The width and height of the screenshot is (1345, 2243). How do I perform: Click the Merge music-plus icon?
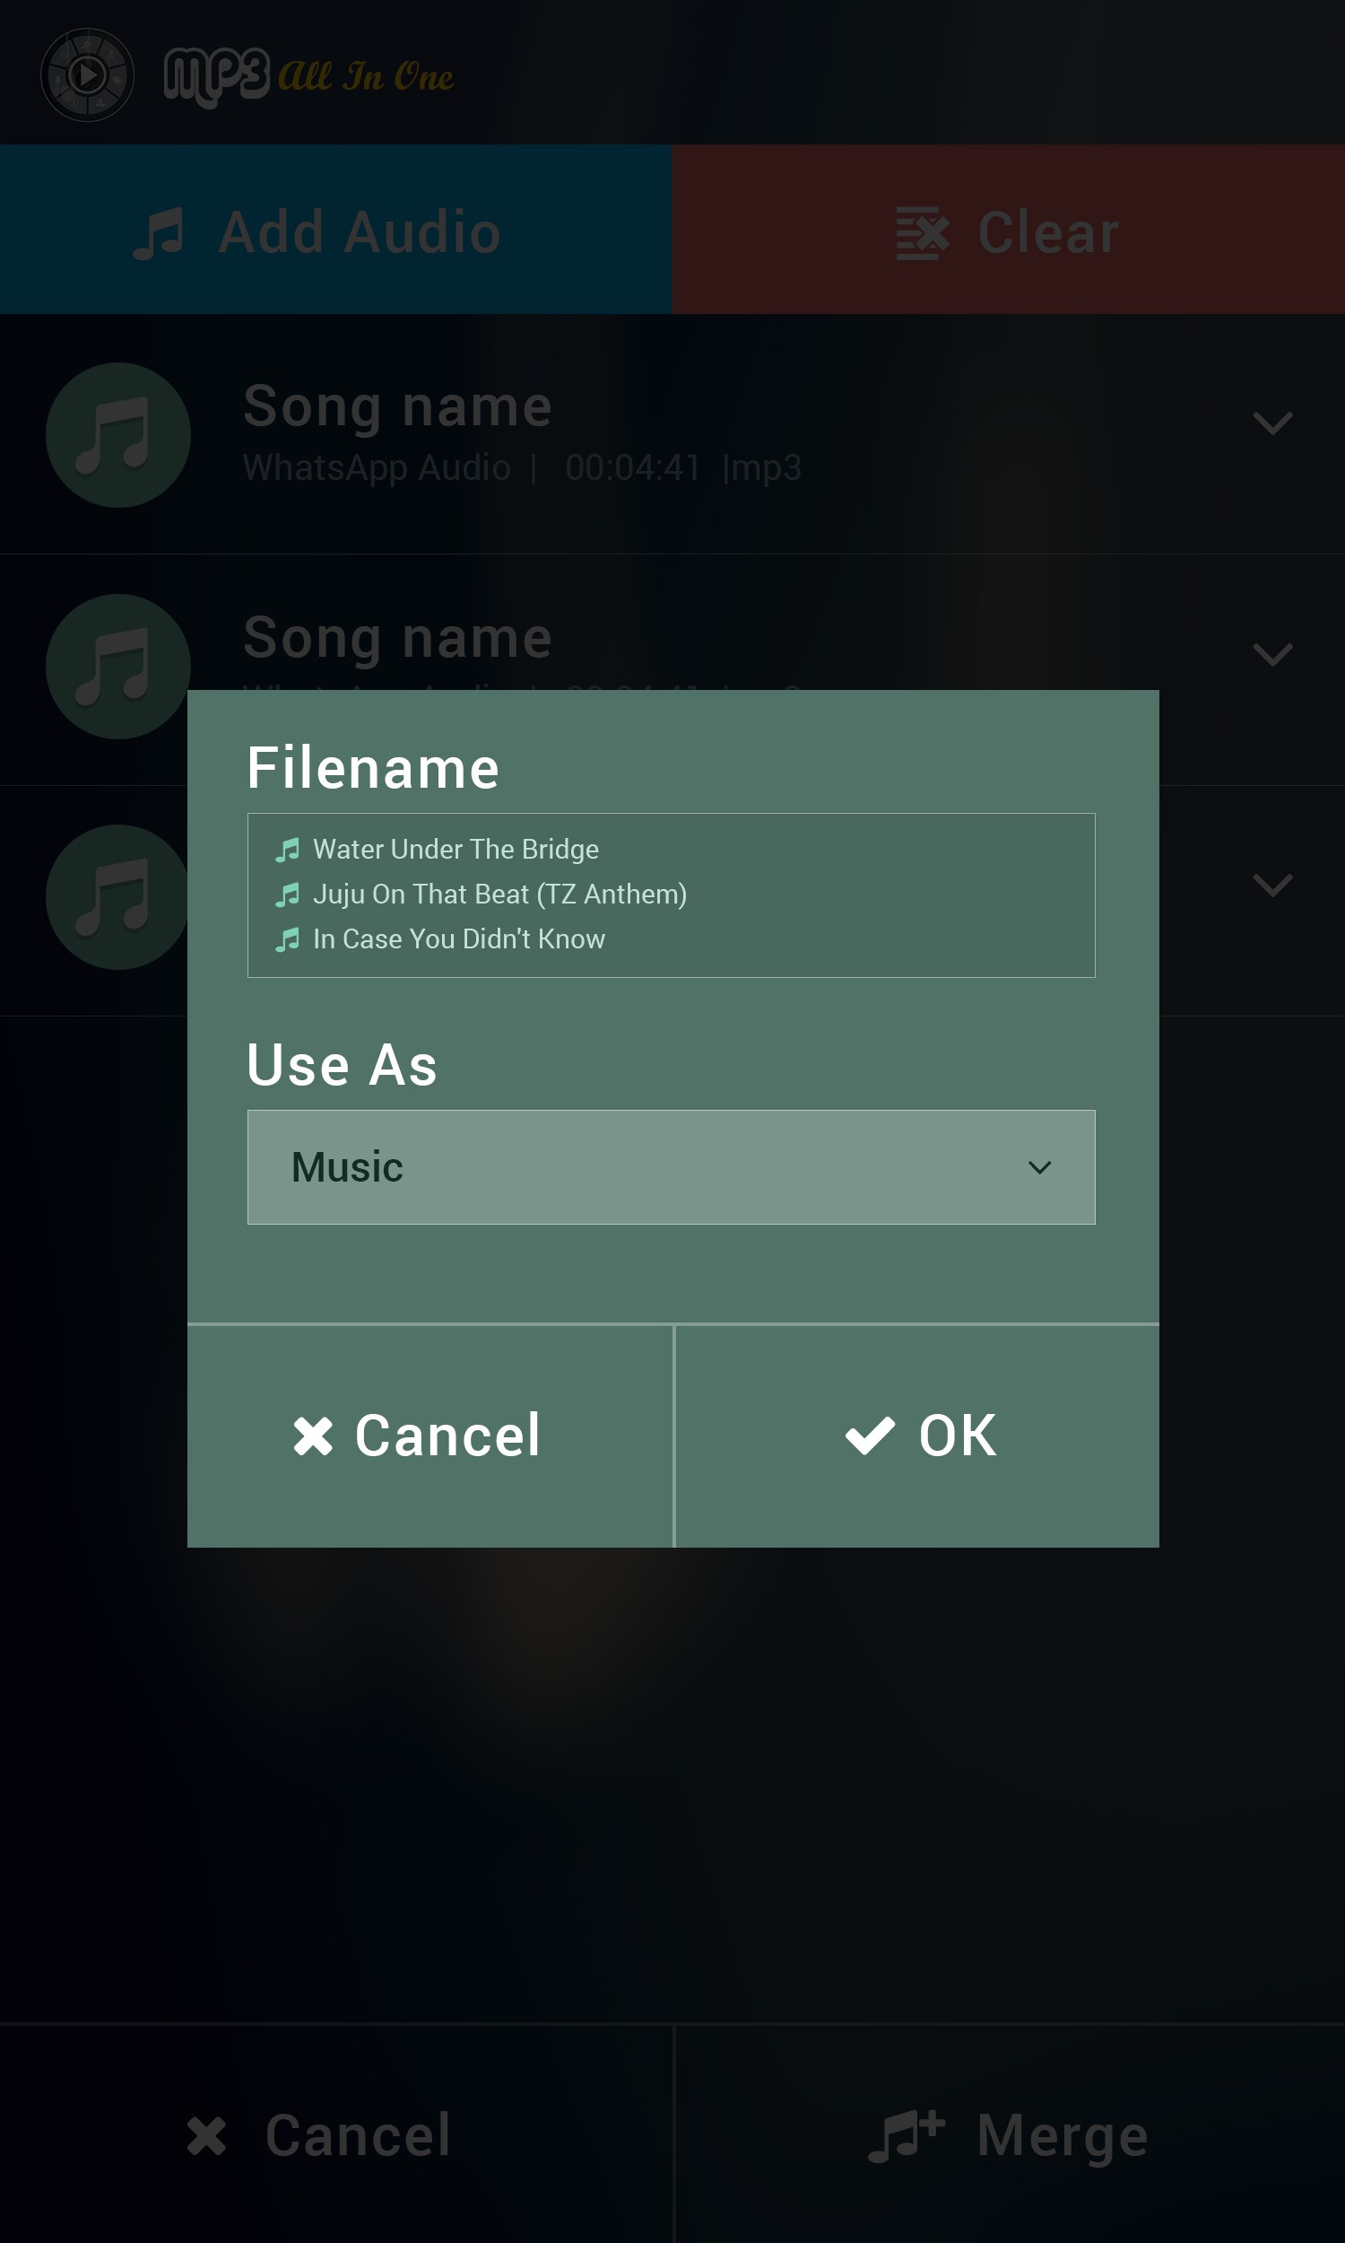907,2135
